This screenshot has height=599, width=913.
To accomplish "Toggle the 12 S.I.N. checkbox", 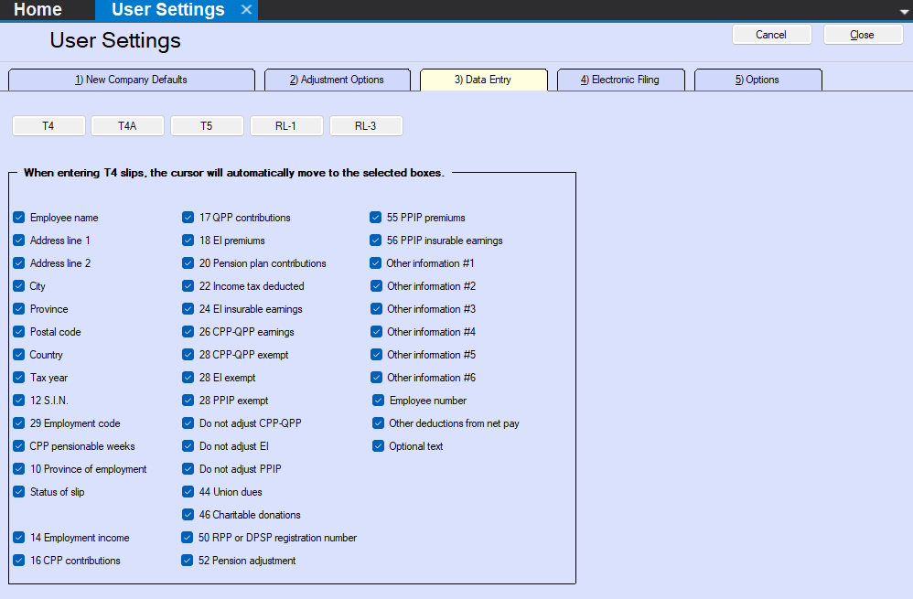I will point(19,401).
